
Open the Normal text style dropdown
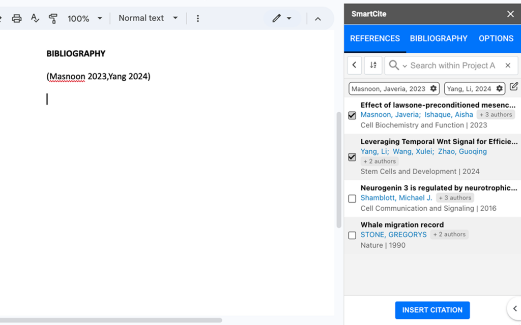point(147,17)
